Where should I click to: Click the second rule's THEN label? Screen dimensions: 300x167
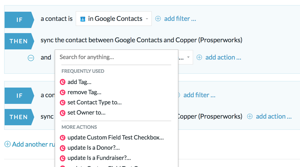(19, 117)
